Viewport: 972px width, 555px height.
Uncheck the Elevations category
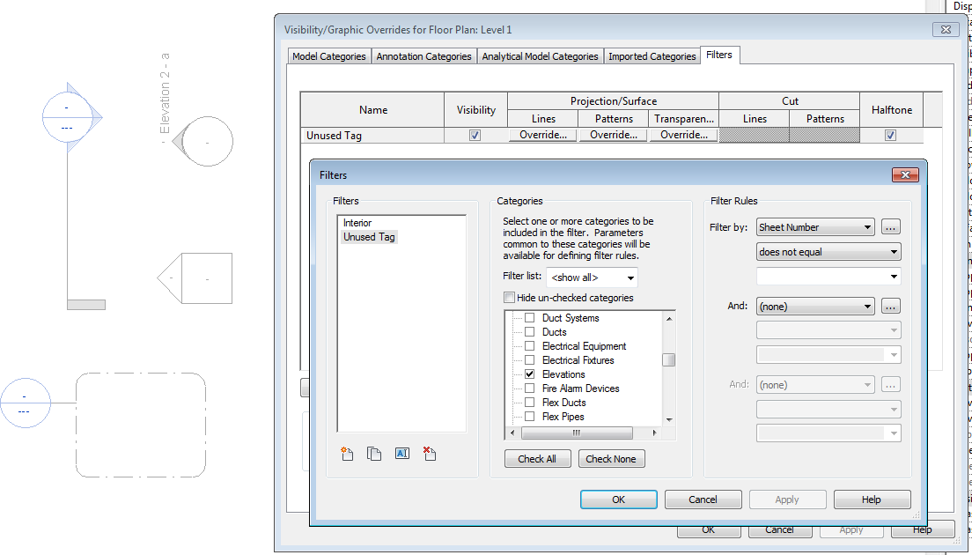(529, 374)
